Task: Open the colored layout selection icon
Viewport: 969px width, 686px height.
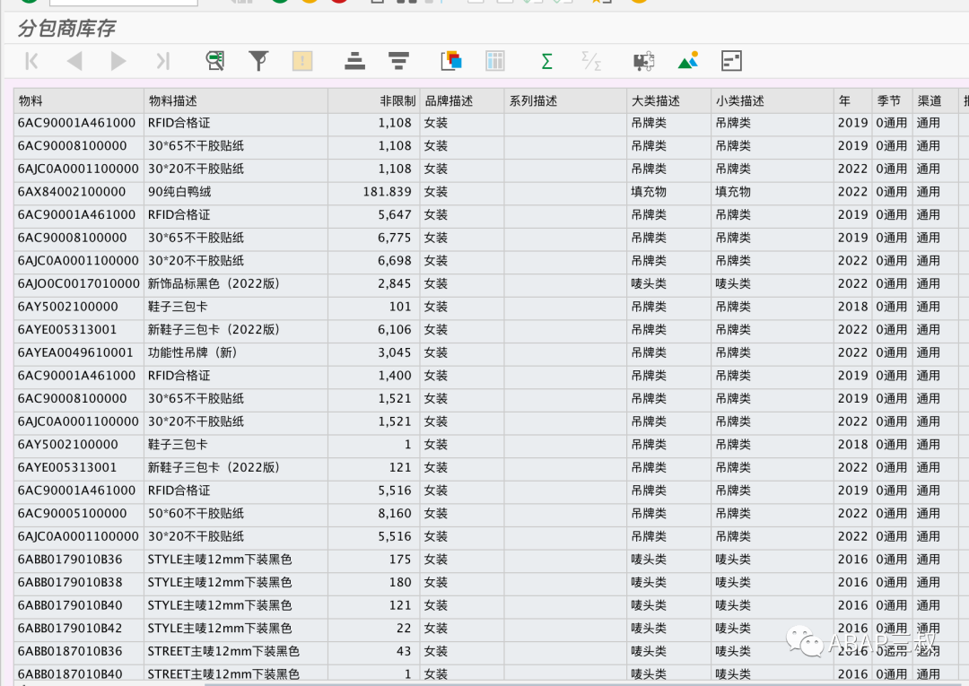Action: pyautogui.click(x=451, y=61)
